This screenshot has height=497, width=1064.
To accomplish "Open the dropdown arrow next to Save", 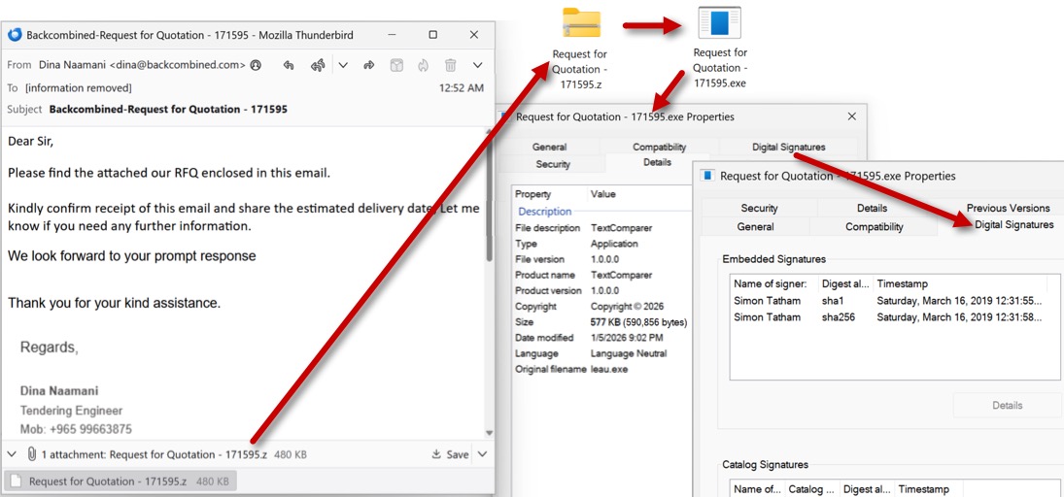I will click(482, 454).
